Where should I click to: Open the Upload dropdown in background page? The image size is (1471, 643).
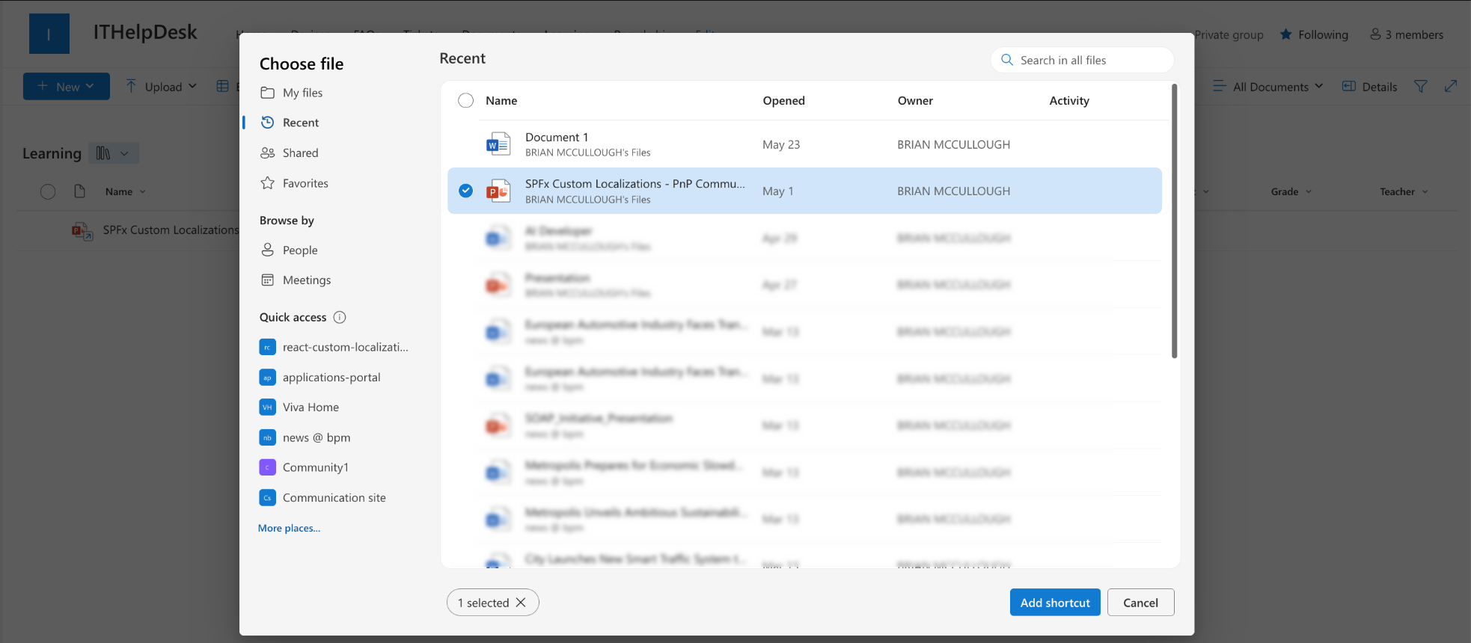(x=161, y=86)
